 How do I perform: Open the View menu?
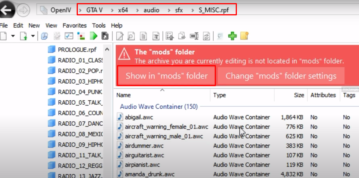point(51,26)
